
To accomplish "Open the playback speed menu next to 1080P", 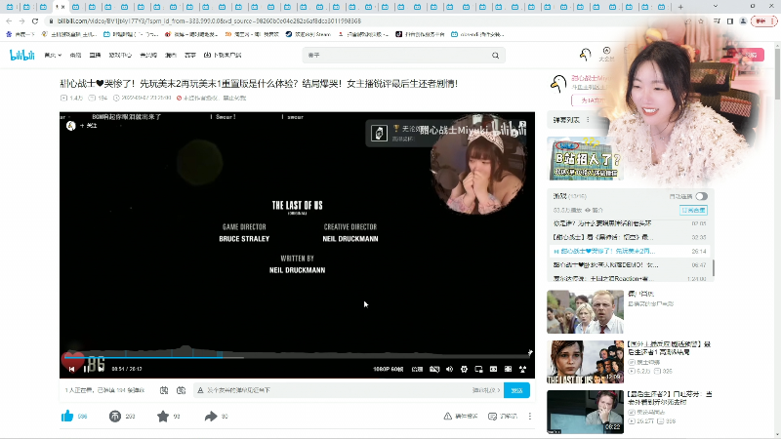I will [x=417, y=369].
